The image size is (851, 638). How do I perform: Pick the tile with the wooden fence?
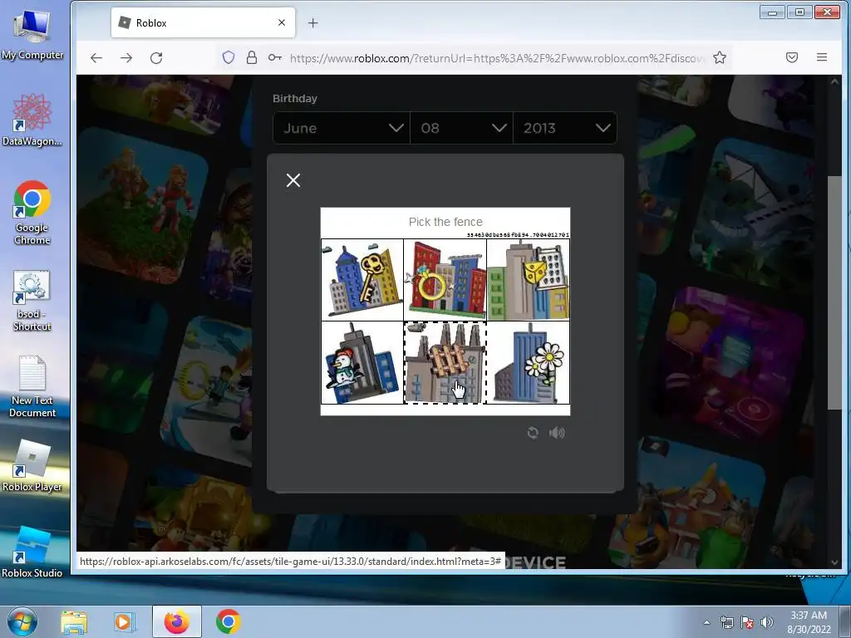(x=445, y=363)
